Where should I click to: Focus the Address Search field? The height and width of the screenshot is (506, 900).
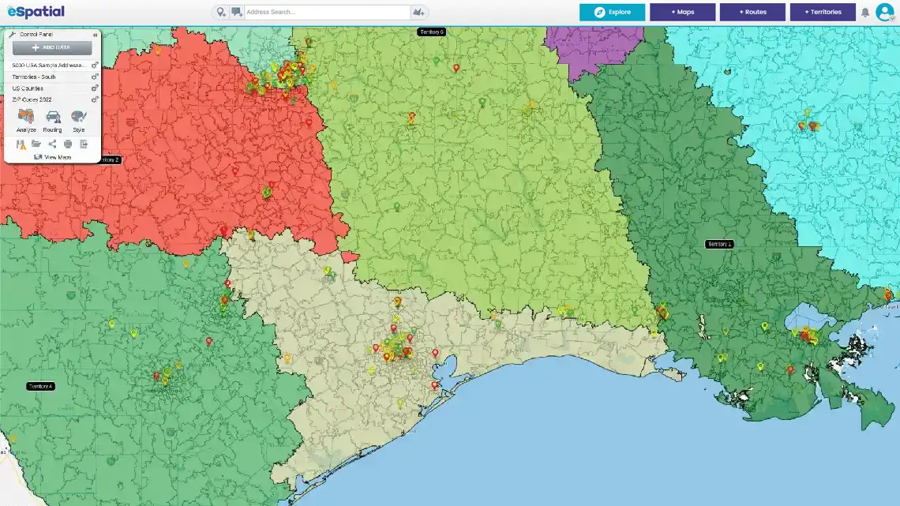325,13
